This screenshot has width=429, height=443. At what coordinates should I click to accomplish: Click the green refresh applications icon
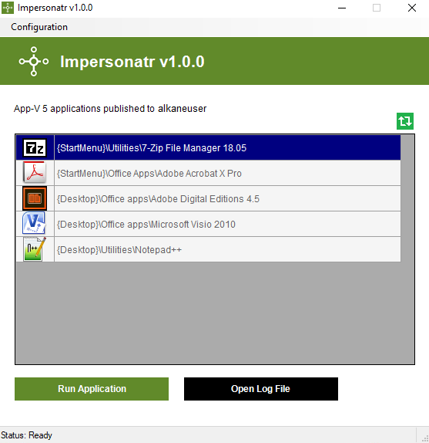point(405,121)
